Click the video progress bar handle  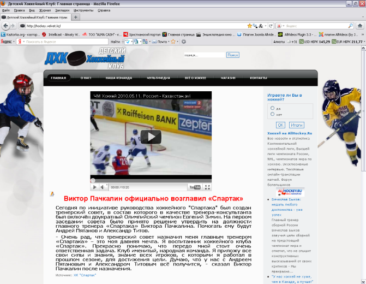click(93, 180)
